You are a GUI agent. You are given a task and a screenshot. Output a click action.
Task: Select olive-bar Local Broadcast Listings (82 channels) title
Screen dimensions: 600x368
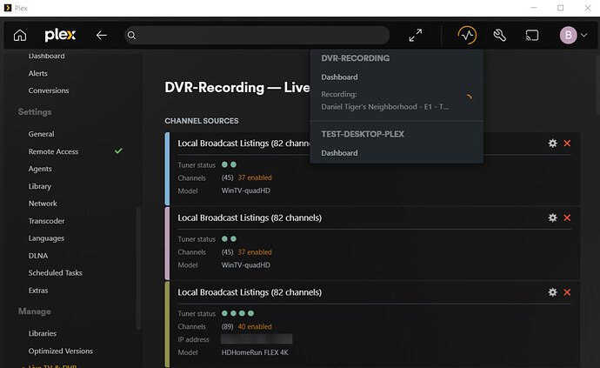250,292
